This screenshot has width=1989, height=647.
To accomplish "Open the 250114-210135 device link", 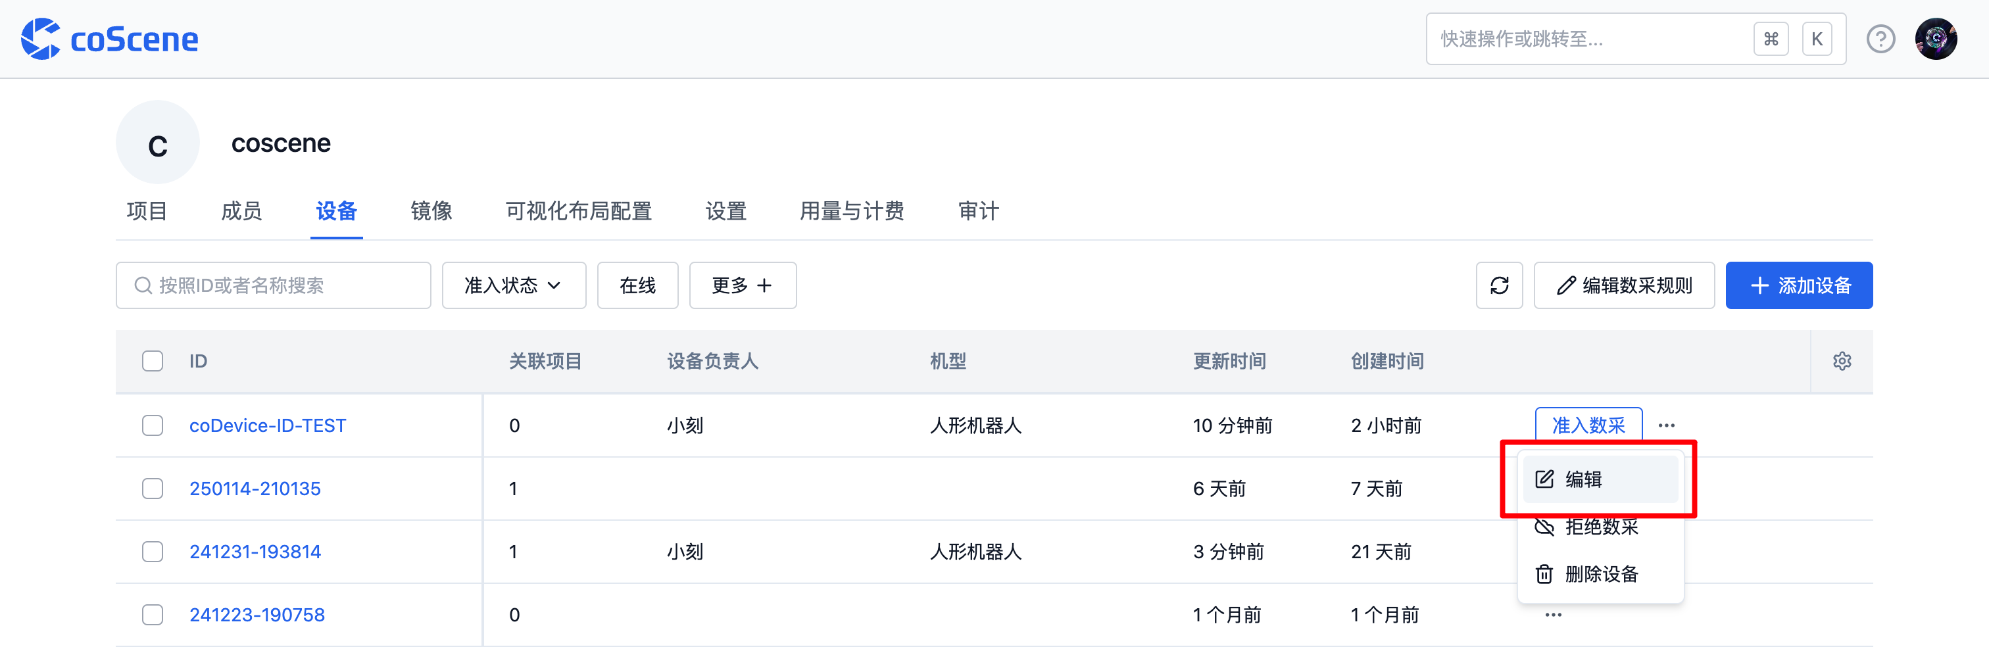I will coord(255,489).
